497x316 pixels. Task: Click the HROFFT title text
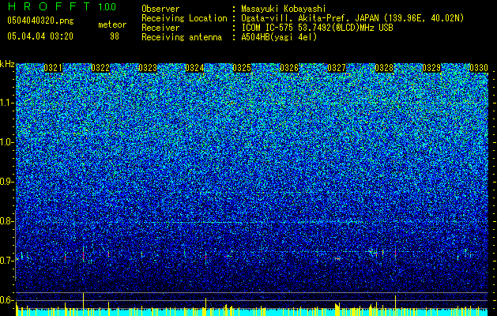tap(48, 6)
